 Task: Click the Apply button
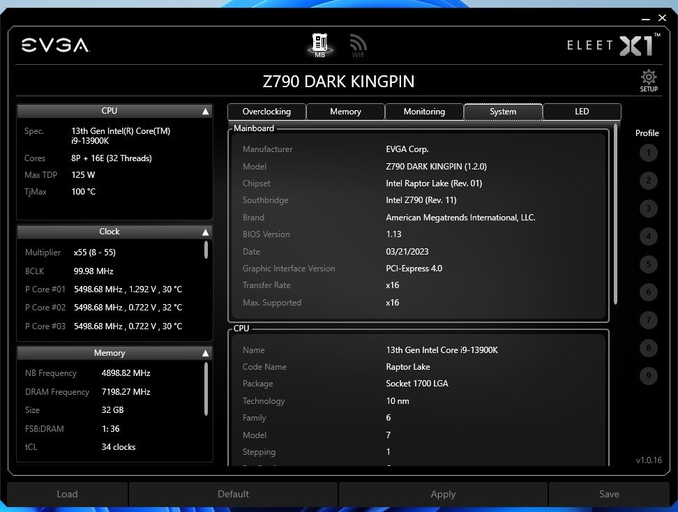[x=443, y=494]
